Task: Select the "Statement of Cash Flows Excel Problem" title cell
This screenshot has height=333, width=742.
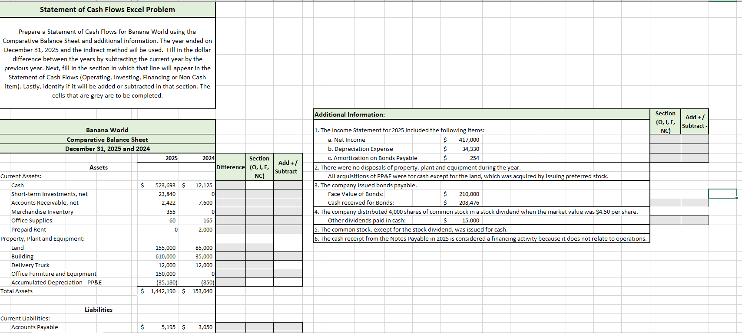Action: 107,10
